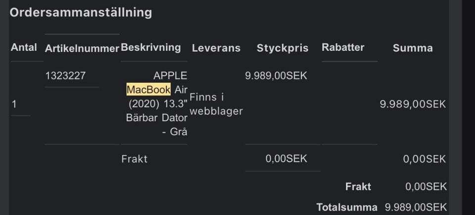Click the Frakt 0,00SEK under Styckpris column
This screenshot has height=215, width=475.
(x=286, y=159)
